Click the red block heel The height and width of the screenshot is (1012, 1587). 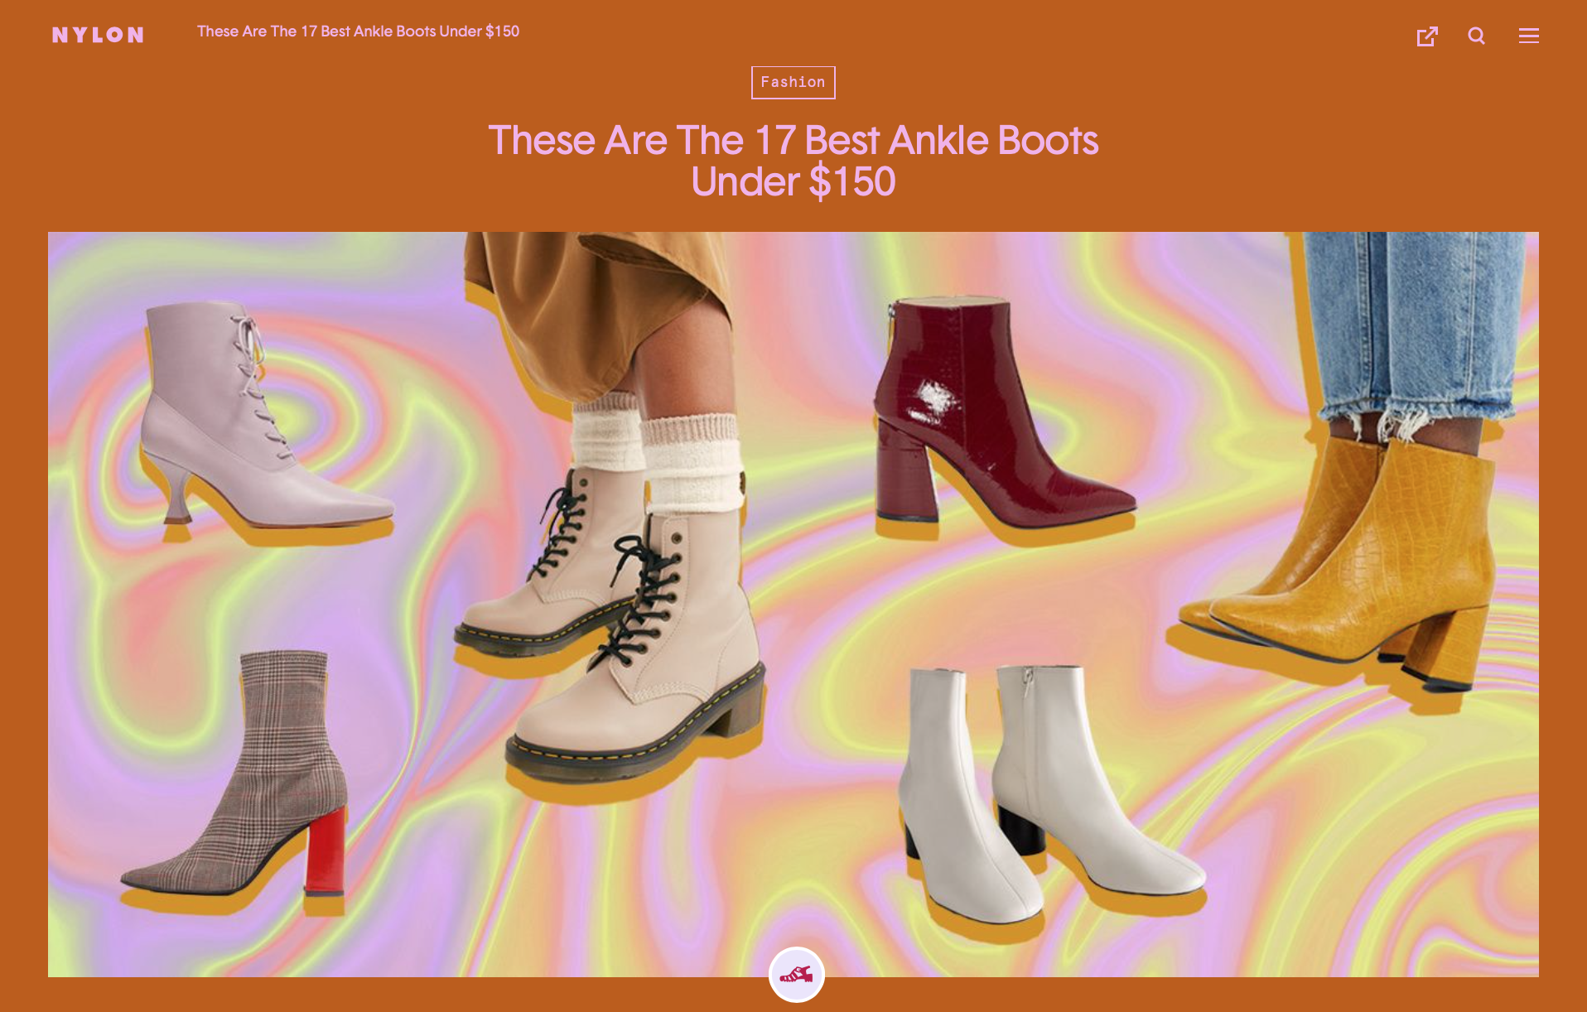(x=325, y=851)
